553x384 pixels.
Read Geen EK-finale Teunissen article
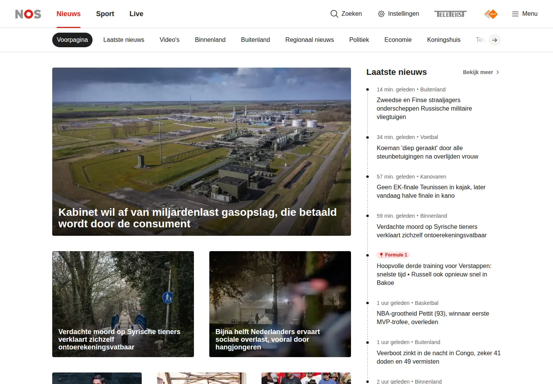click(x=431, y=192)
